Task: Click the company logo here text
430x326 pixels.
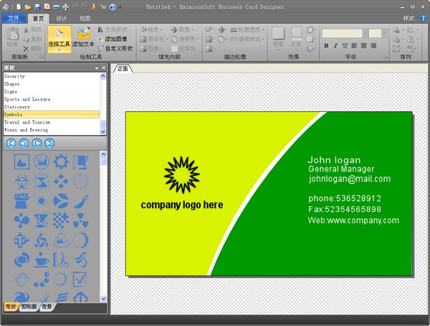Action: click(x=182, y=205)
